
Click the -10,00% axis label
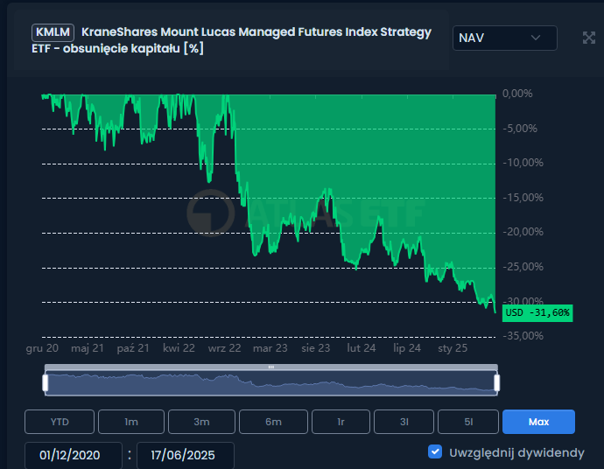coord(523,163)
